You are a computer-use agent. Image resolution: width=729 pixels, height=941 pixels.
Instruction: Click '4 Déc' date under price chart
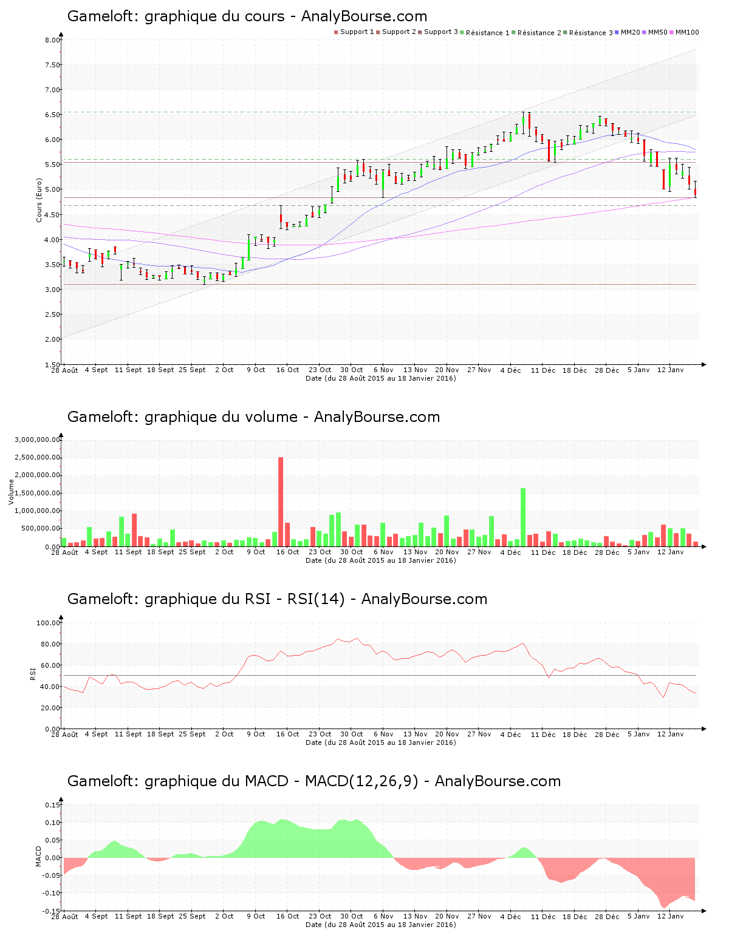[511, 370]
